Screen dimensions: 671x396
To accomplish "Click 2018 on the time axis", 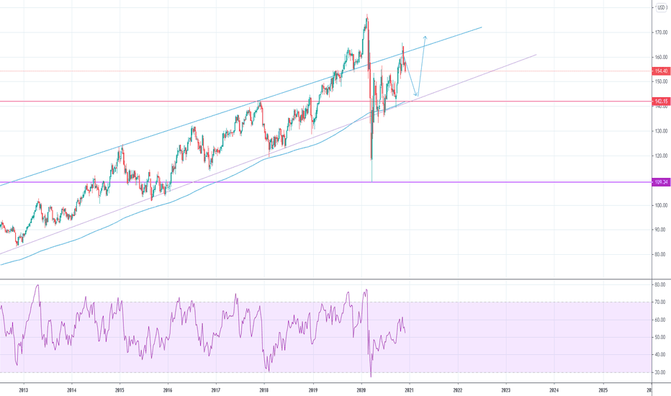I will pyautogui.click(x=264, y=390).
